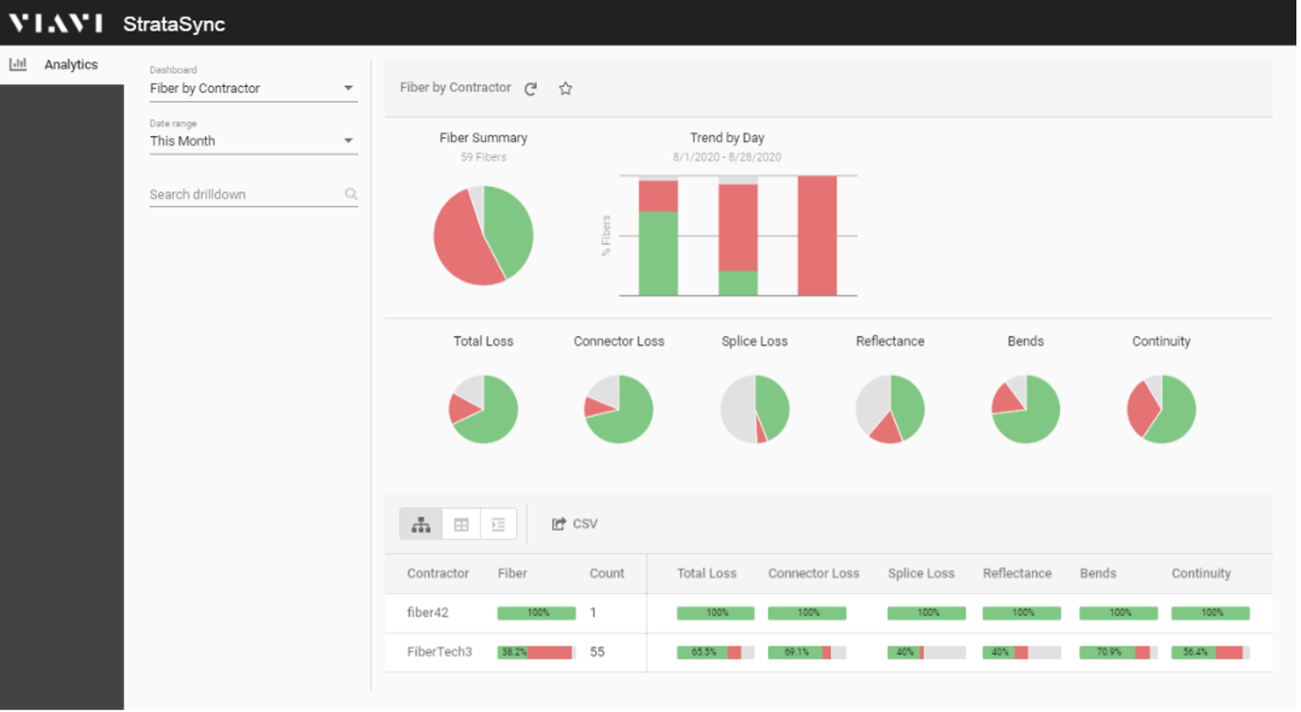This screenshot has width=1301, height=712.
Task: Click the FiberTech3 38.2% fiber progress bar
Action: click(x=536, y=652)
